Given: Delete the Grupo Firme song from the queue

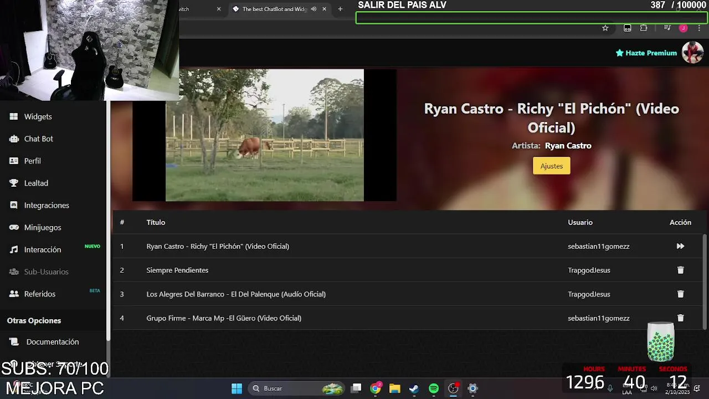Looking at the screenshot, I should click(x=680, y=318).
